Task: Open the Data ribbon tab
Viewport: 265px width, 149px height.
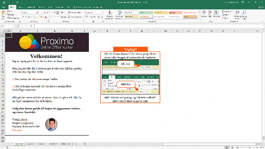Action: [x=50, y=7]
